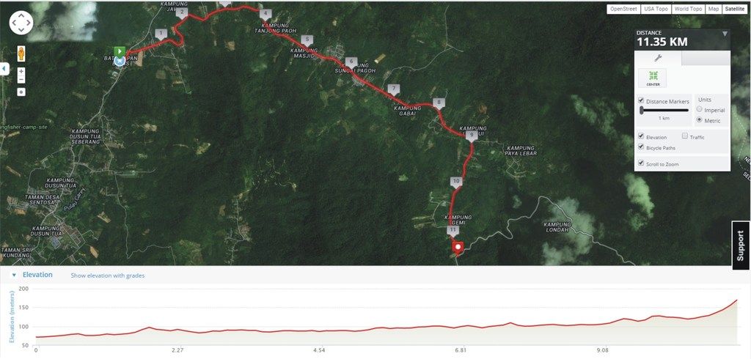Uncheck the Bicycle Paths checkbox

(x=641, y=147)
